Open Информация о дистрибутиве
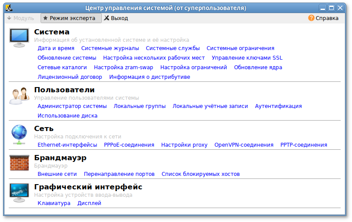Screen dimensions: 352x222 coord(150,77)
